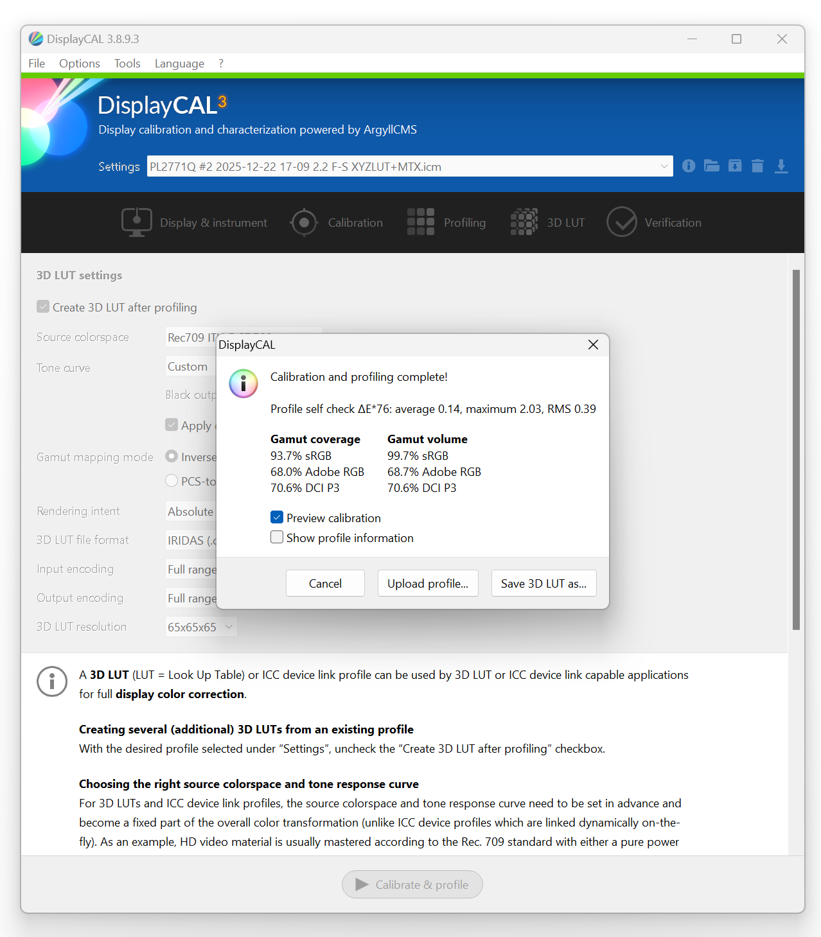The width and height of the screenshot is (821, 937).
Task: Uncheck Preview calibration checkbox
Action: (277, 518)
